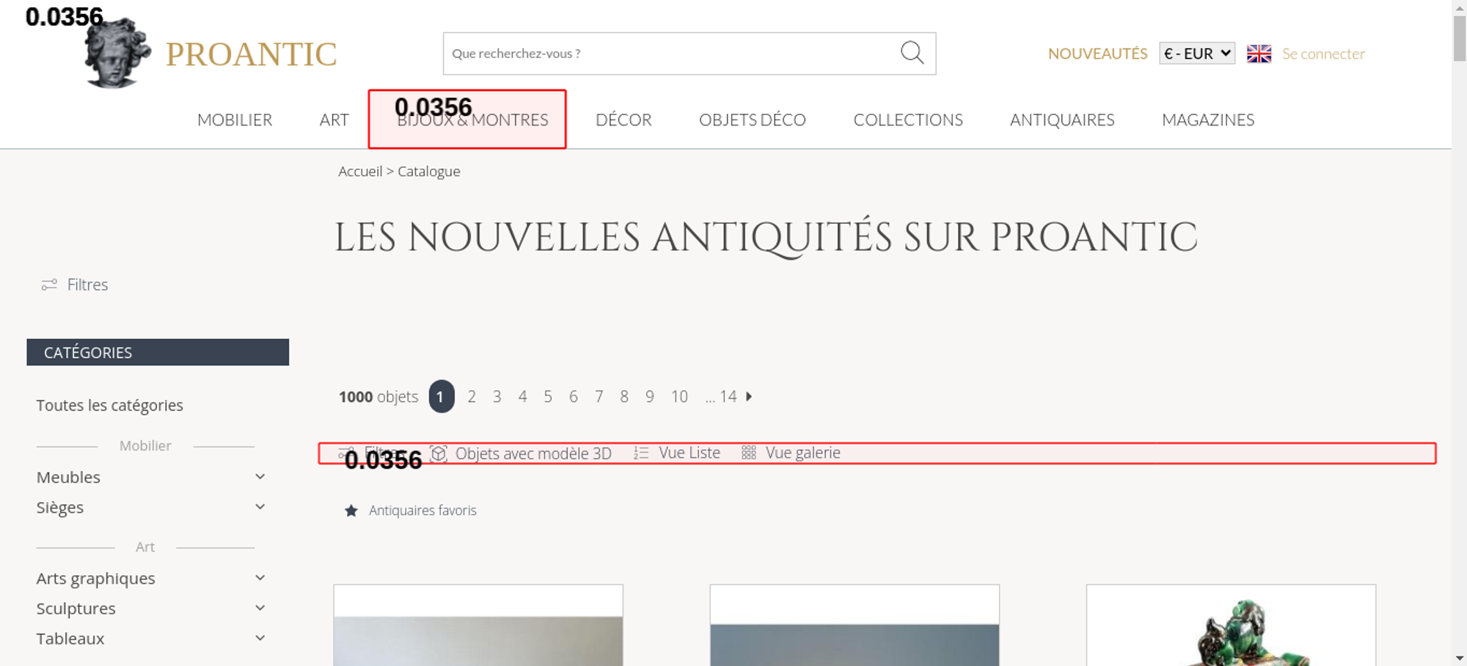Click the Proantic bust logo
The image size is (1467, 666).
pyautogui.click(x=117, y=54)
